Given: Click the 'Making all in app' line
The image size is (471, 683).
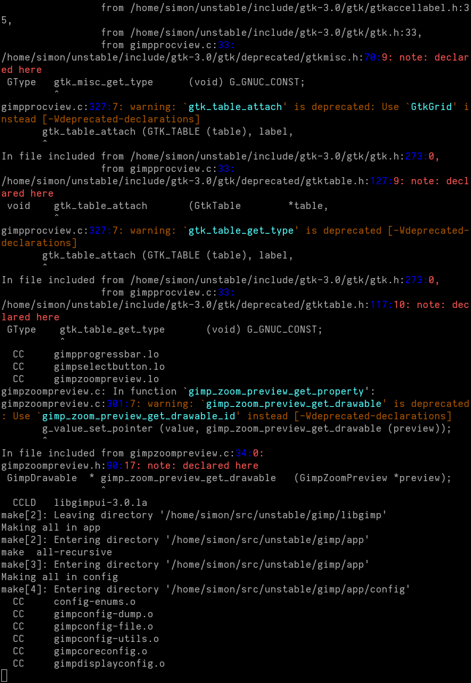Looking at the screenshot, I should point(51,527).
